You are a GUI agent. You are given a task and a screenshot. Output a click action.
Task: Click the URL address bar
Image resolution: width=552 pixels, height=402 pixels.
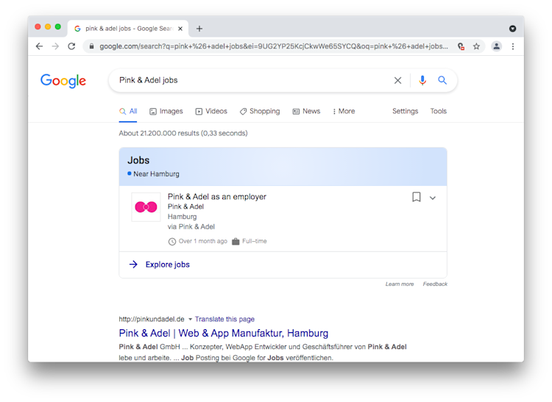(274, 46)
